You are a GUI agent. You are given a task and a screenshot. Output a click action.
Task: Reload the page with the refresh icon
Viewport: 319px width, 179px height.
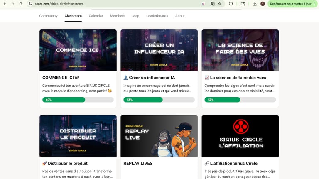[21, 4]
